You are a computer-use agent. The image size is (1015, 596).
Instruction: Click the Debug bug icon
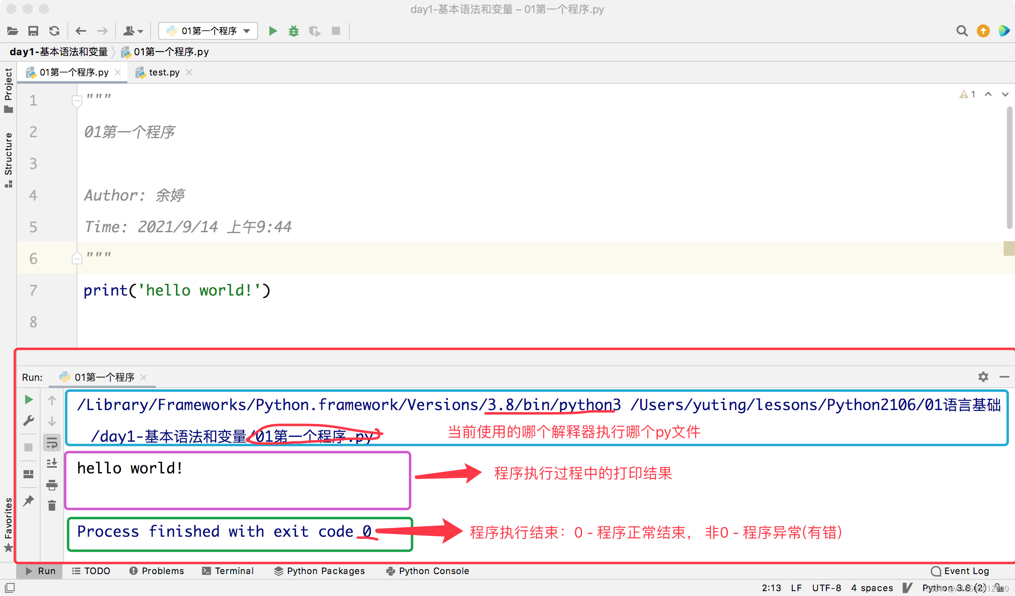point(293,31)
